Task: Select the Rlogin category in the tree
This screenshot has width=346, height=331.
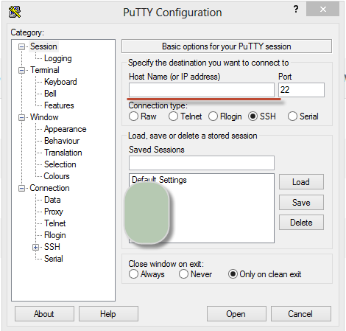Action: click(x=55, y=235)
